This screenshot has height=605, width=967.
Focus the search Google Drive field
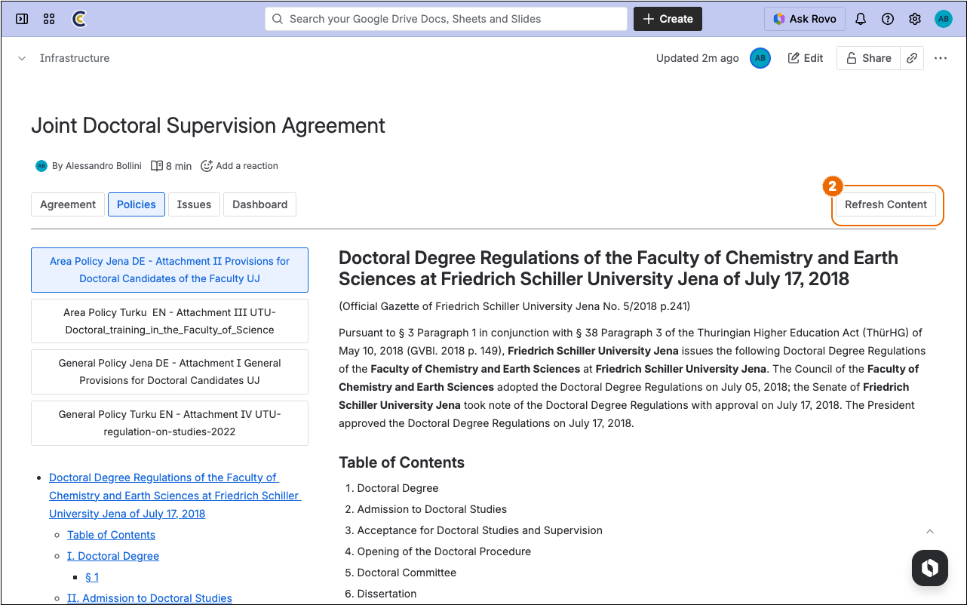coord(446,19)
